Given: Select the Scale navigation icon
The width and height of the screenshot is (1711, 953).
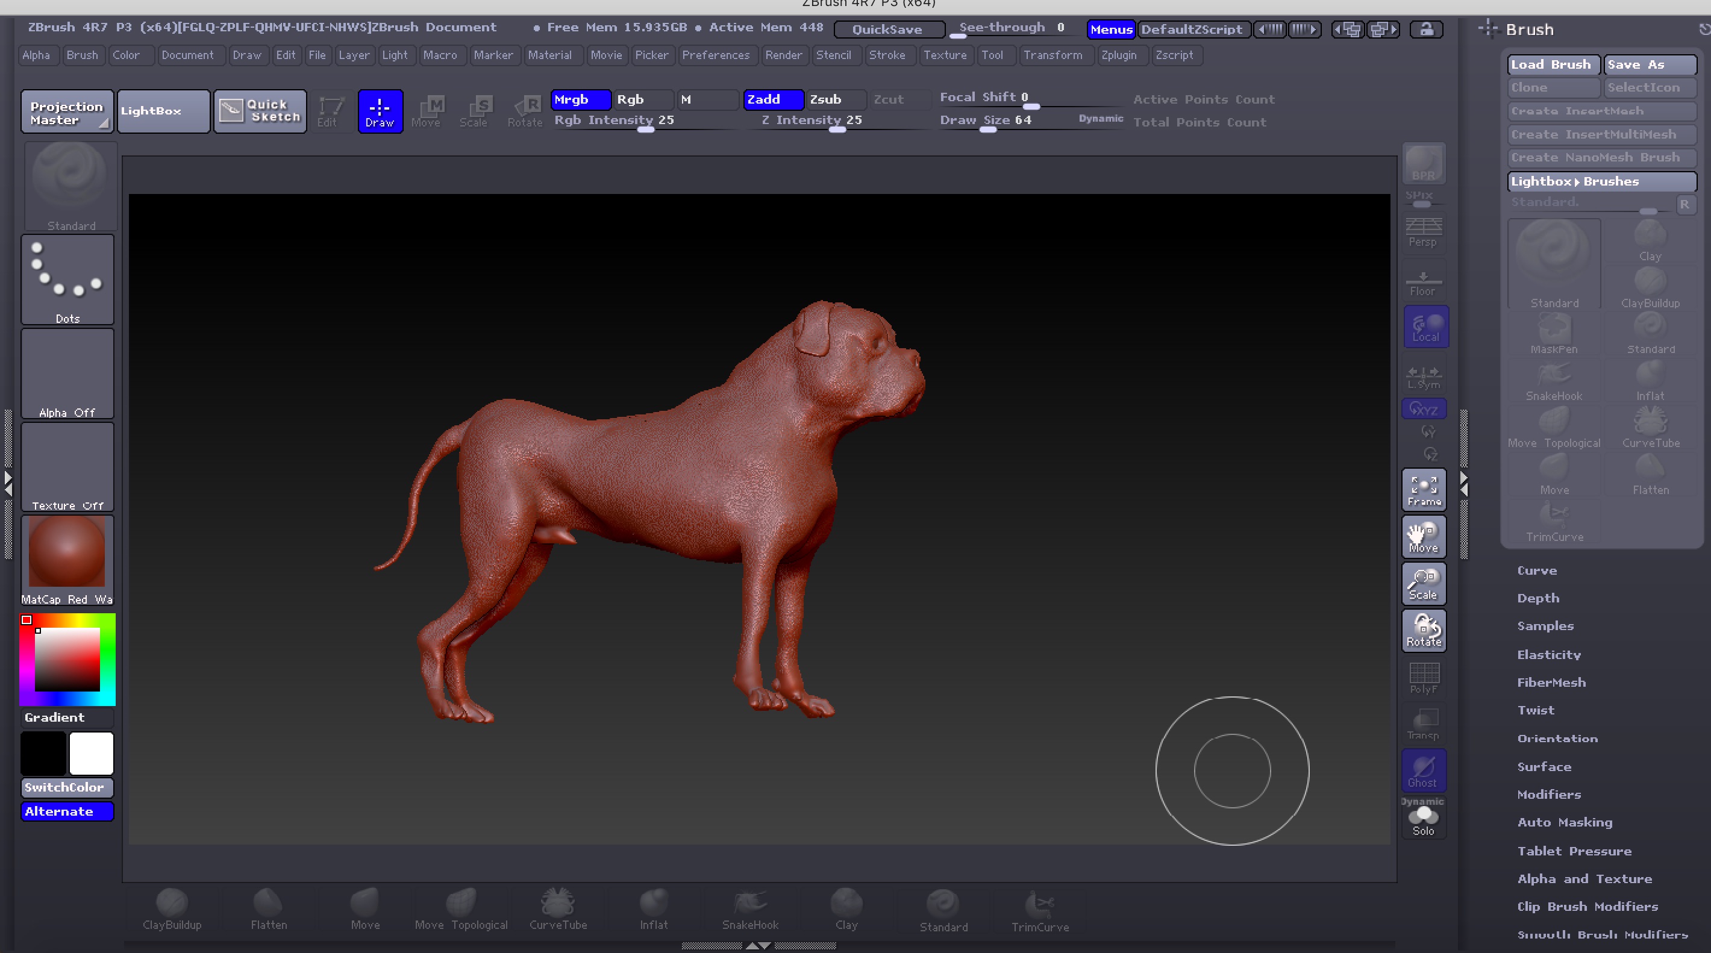Looking at the screenshot, I should [1424, 584].
